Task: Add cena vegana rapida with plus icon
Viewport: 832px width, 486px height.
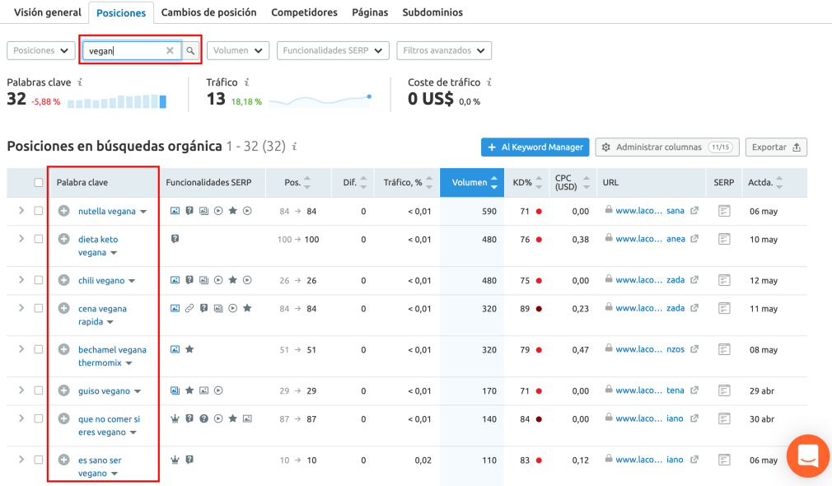Action: coord(63,308)
